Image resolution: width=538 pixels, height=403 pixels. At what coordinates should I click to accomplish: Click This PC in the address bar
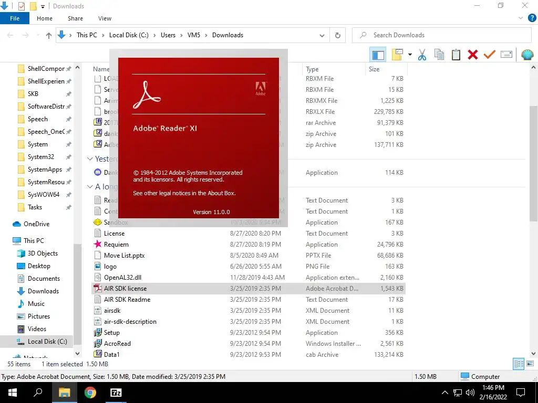[x=87, y=35]
